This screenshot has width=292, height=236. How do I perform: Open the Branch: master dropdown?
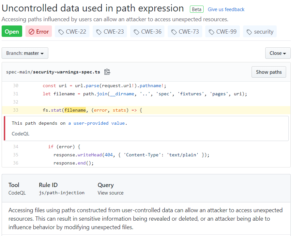(x=25, y=53)
